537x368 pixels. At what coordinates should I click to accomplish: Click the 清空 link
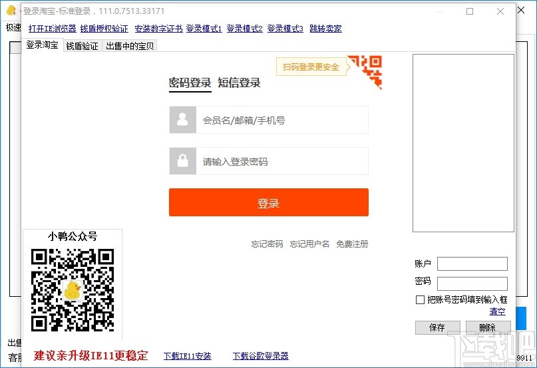pos(497,311)
